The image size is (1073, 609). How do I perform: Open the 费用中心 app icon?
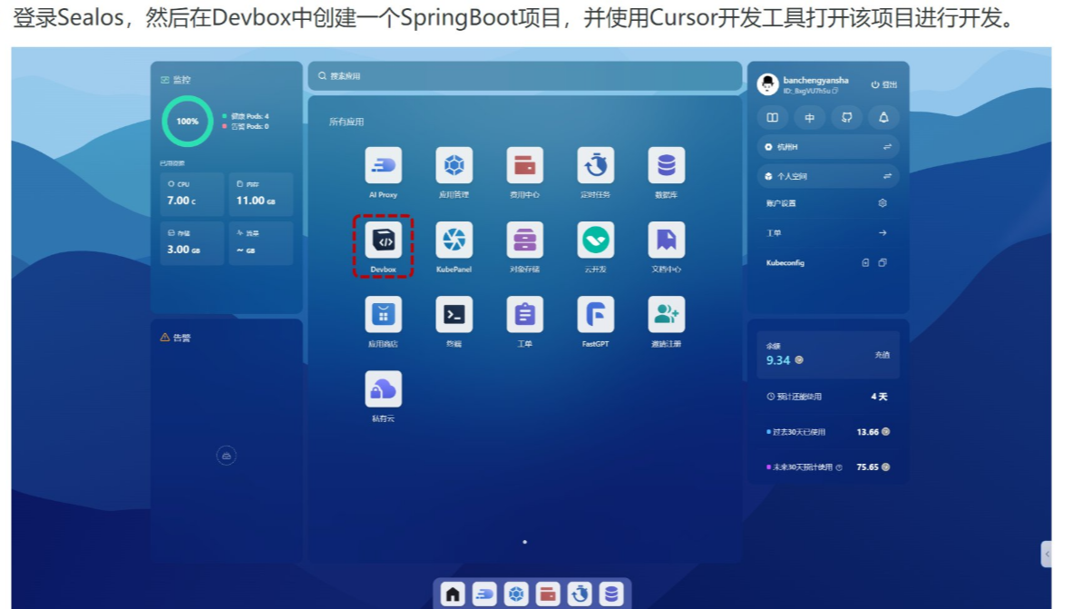[525, 165]
